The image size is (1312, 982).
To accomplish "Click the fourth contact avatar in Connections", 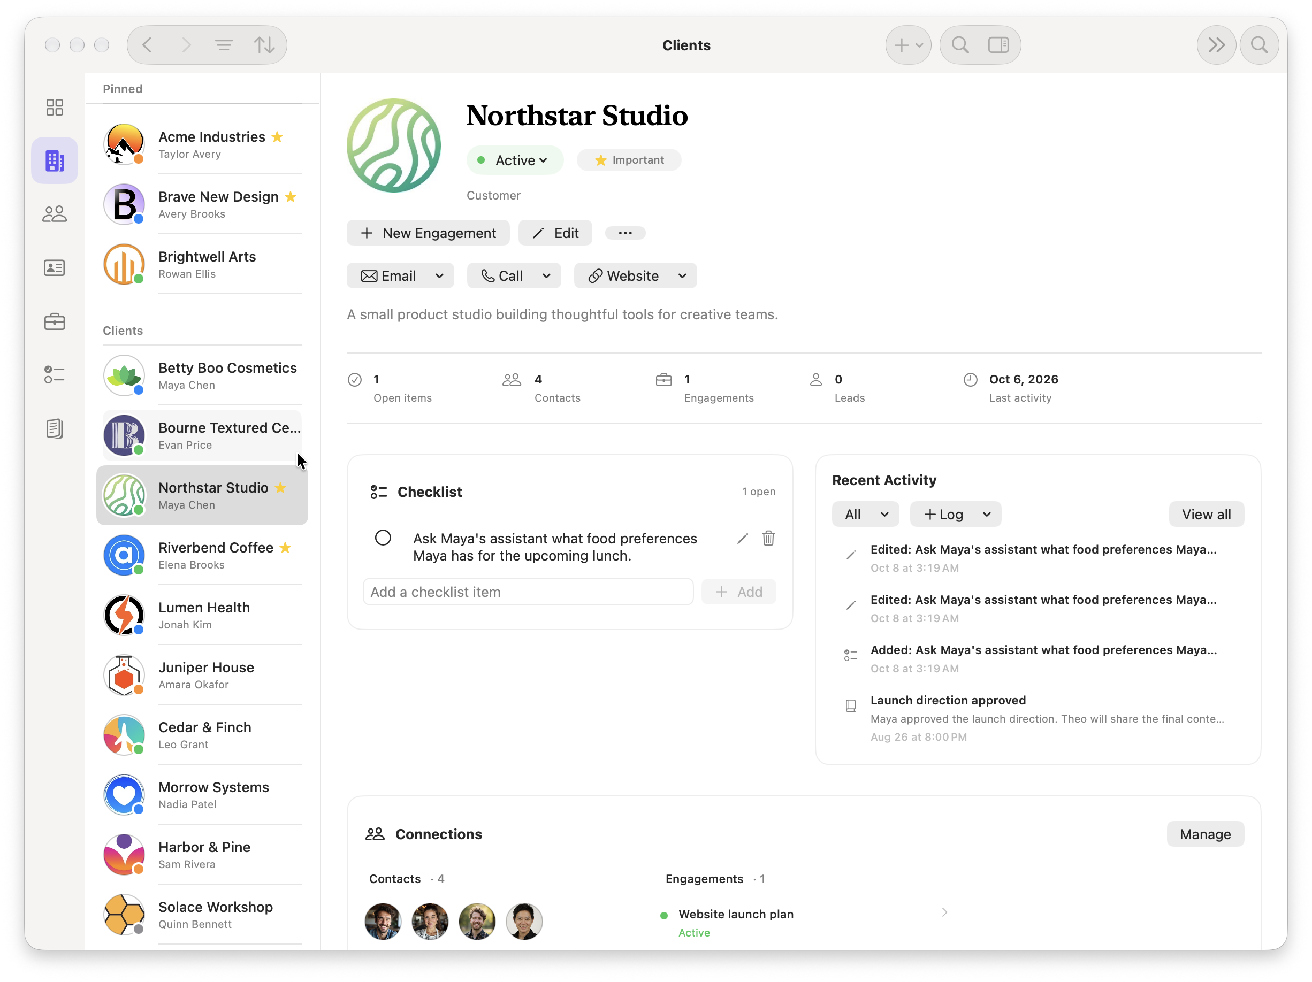I will point(524,922).
